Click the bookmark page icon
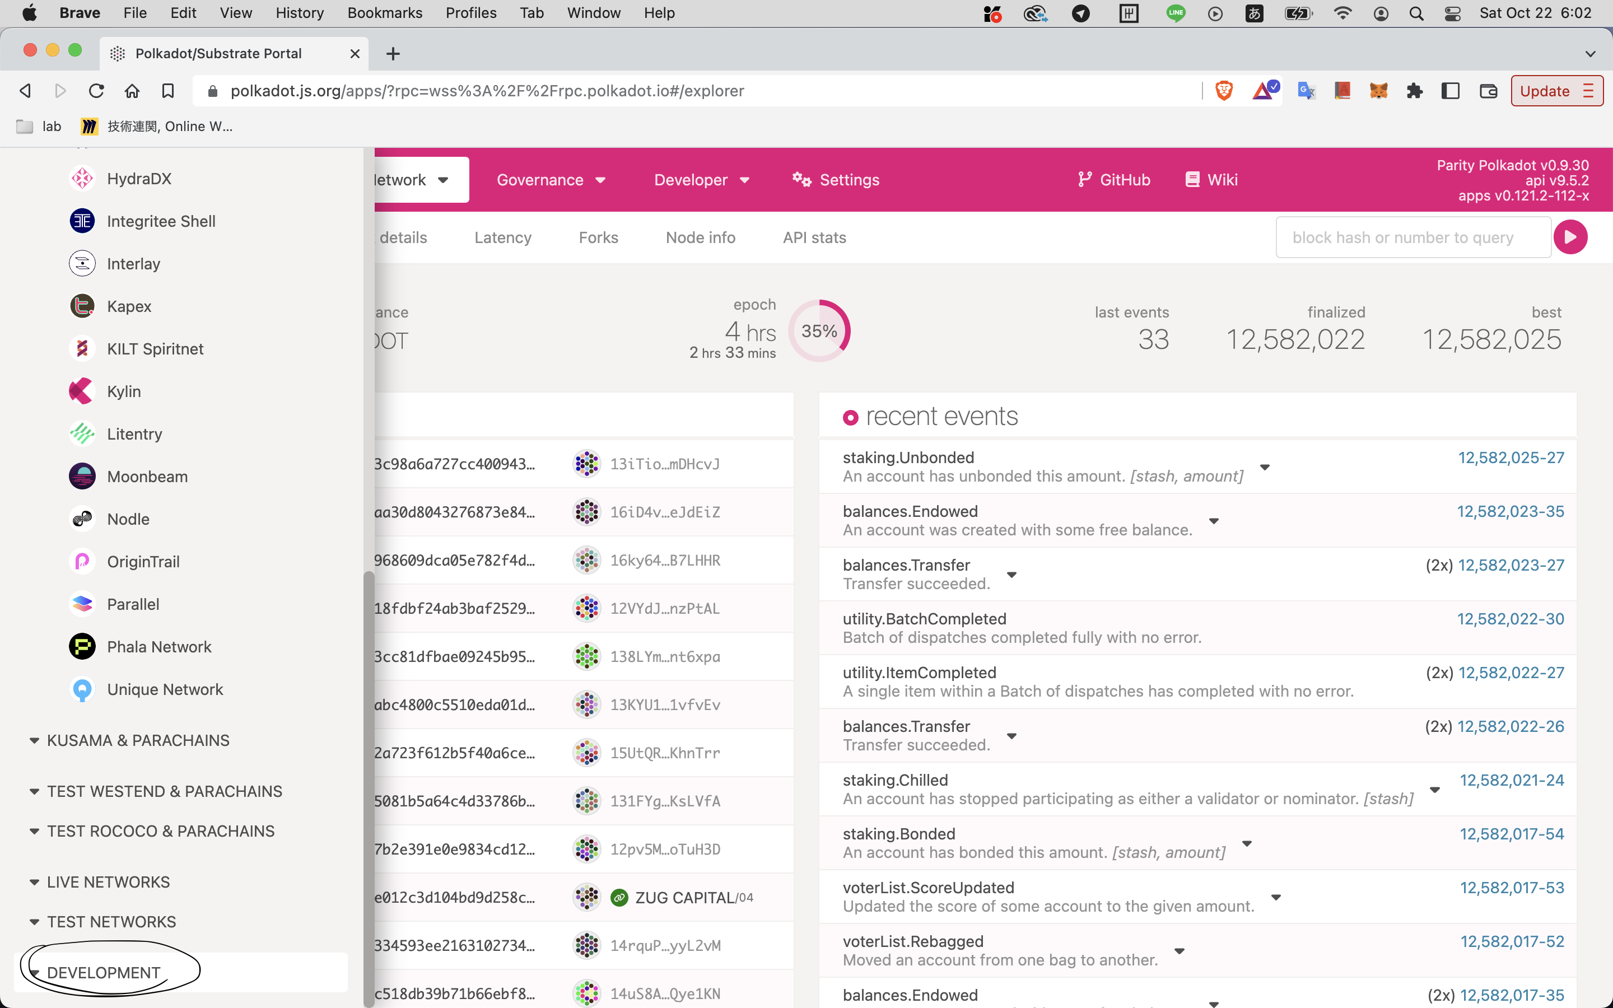The height and width of the screenshot is (1008, 1613). coord(168,91)
